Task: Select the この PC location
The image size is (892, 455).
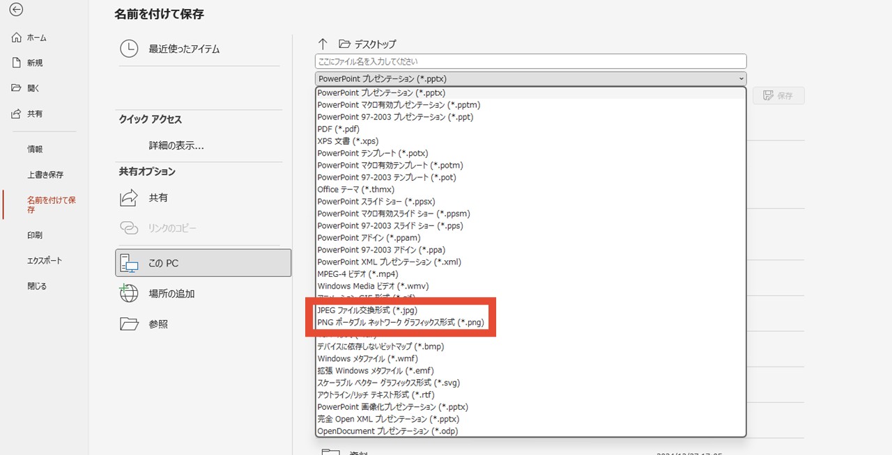Action: click(x=203, y=263)
